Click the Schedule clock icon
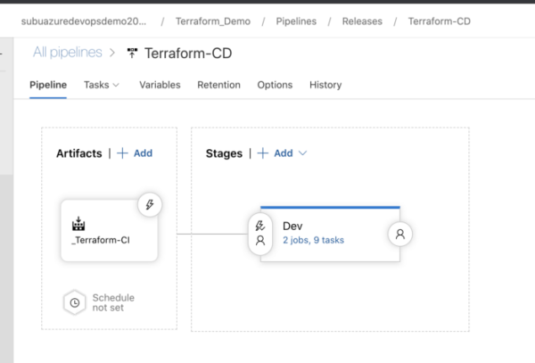This screenshot has height=363, width=535. click(x=75, y=301)
